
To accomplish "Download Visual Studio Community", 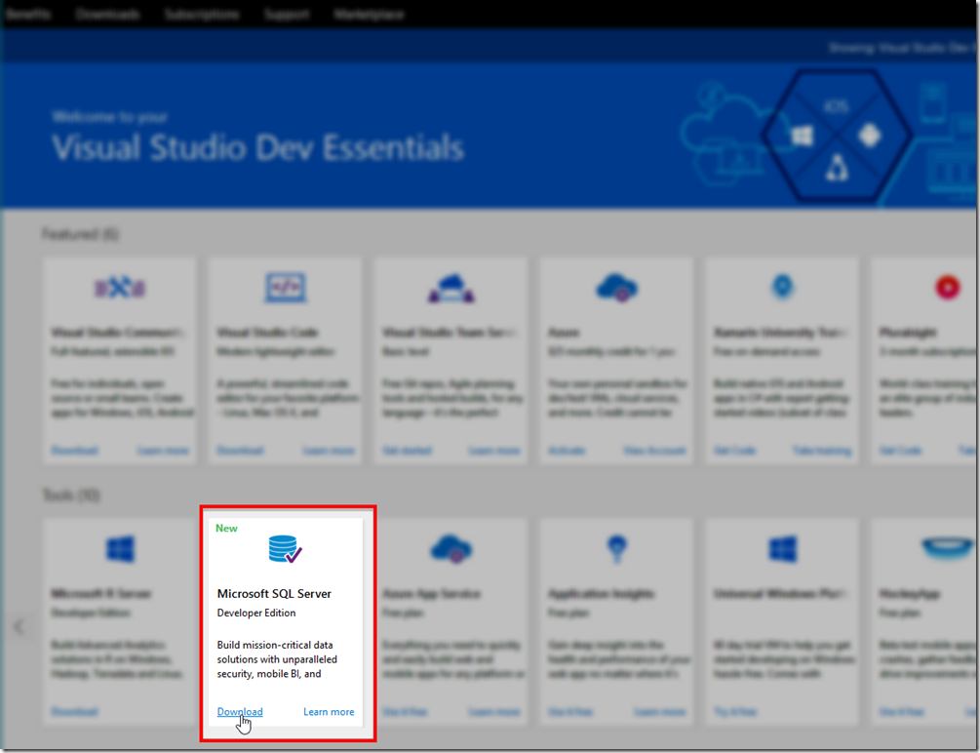I will tap(74, 451).
